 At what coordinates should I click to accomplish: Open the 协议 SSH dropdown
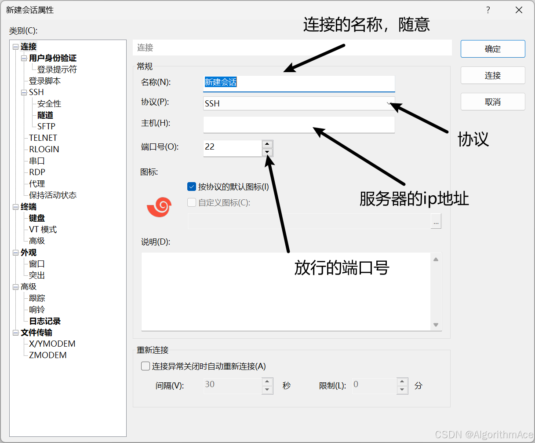[x=299, y=103]
